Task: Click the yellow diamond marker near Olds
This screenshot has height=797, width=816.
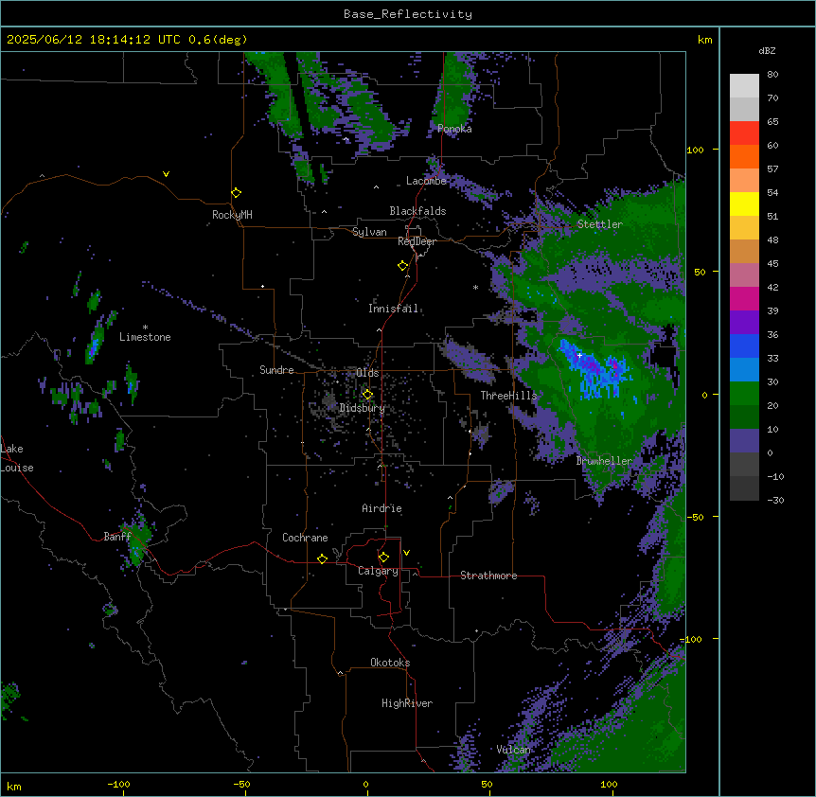Action: 367,395
